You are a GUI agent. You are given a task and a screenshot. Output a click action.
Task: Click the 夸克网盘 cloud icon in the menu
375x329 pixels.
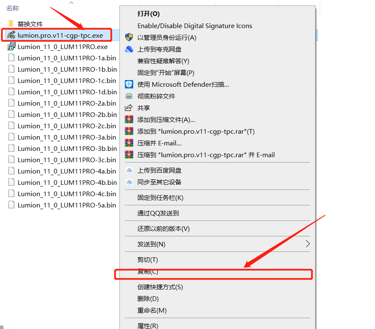click(x=129, y=49)
